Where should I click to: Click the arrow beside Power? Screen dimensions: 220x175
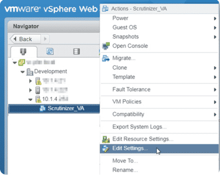215,18
